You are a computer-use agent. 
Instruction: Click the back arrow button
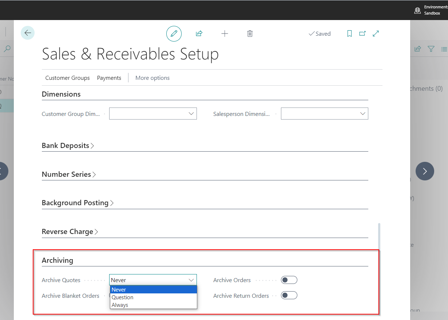click(x=28, y=33)
